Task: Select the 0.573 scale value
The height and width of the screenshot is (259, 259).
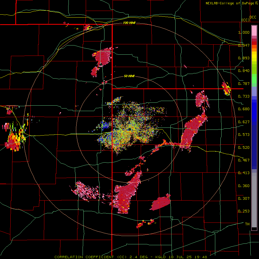Action: click(244, 135)
